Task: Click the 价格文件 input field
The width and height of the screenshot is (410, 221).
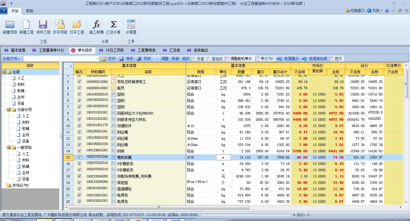Action: [61, 59]
